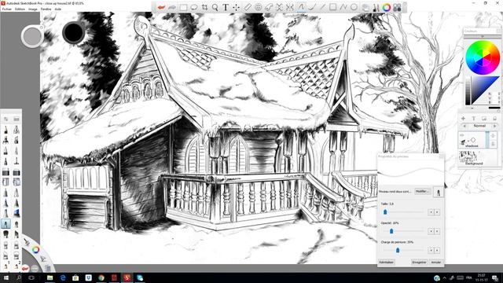Click the four-dot UI icon in toolbar
Viewport: 503px width, 283px height.
click(x=397, y=7)
